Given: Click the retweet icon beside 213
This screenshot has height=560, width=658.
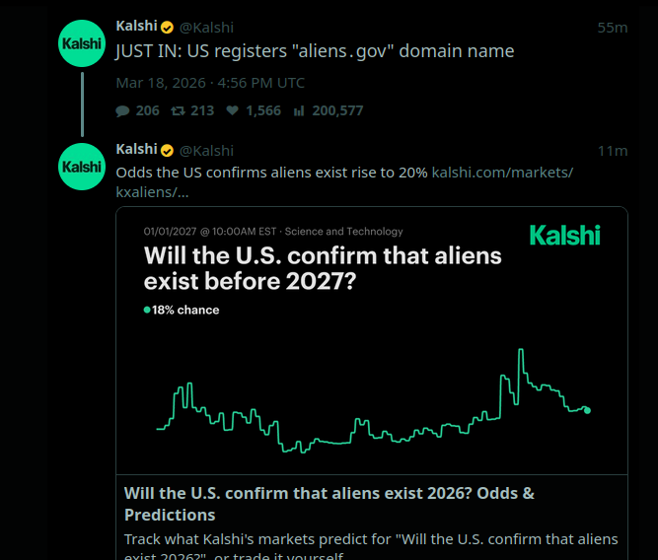Looking at the screenshot, I should pyautogui.click(x=178, y=111).
